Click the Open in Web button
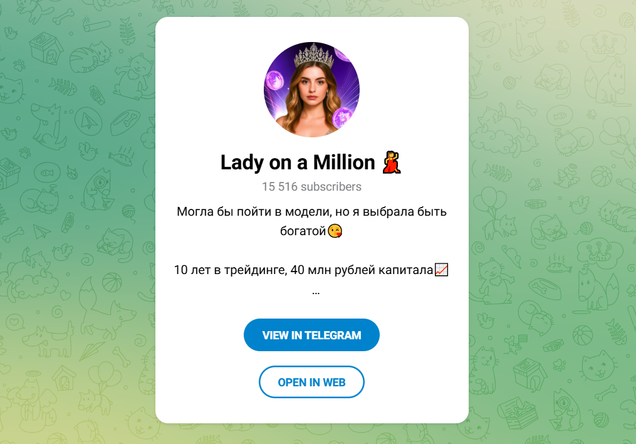636x444 pixels. (x=311, y=382)
